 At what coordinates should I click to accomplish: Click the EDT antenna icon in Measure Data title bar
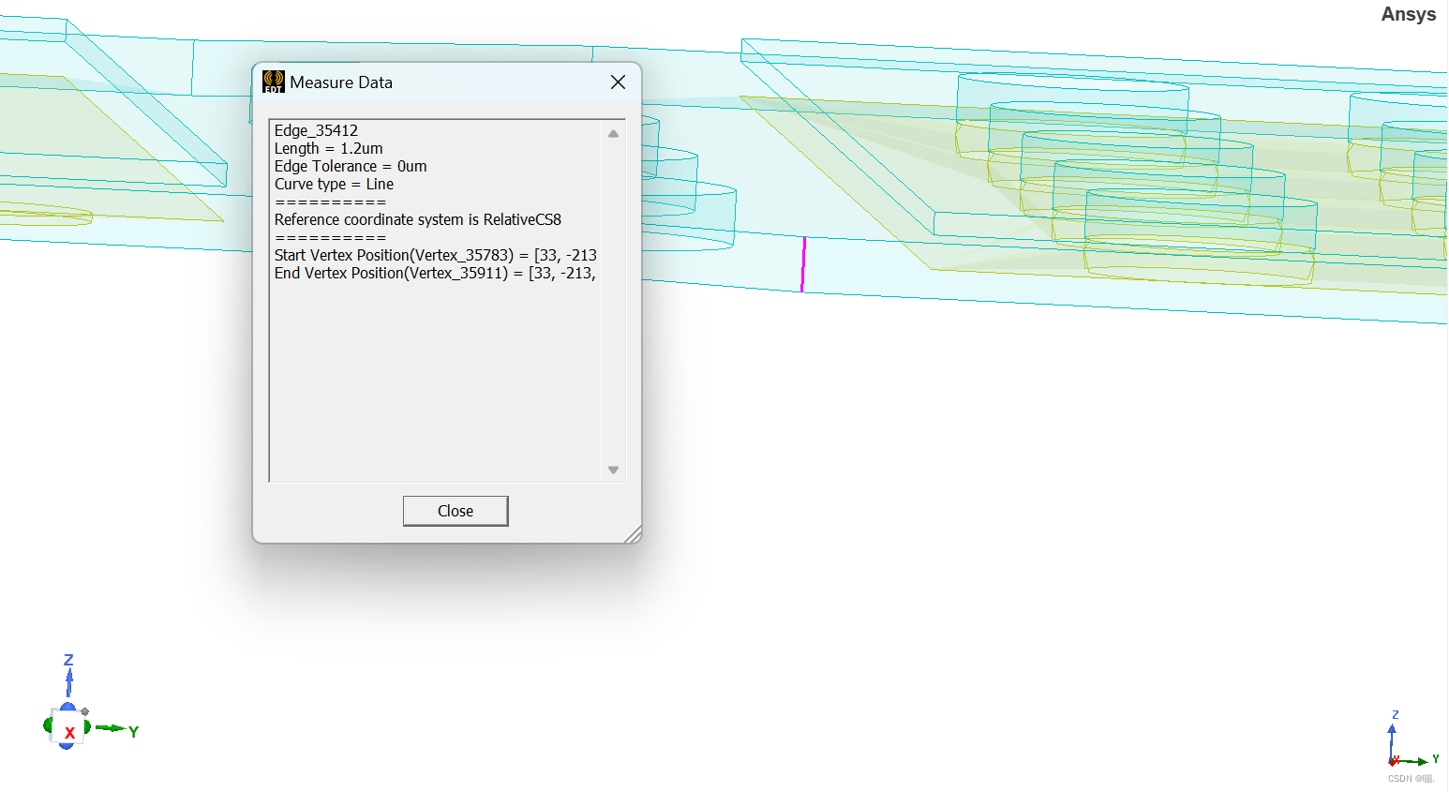273,82
